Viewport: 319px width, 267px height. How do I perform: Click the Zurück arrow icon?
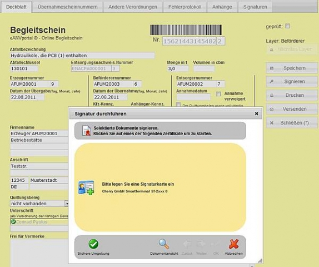187,244
